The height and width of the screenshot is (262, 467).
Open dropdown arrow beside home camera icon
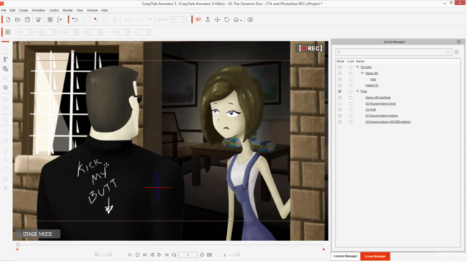[241, 20]
